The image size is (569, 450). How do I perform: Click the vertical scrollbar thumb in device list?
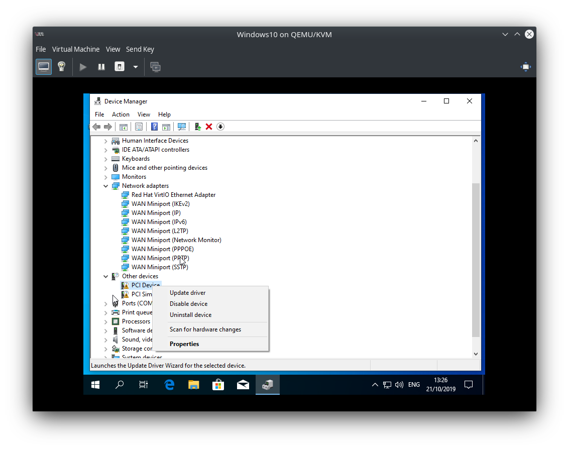coord(476,260)
